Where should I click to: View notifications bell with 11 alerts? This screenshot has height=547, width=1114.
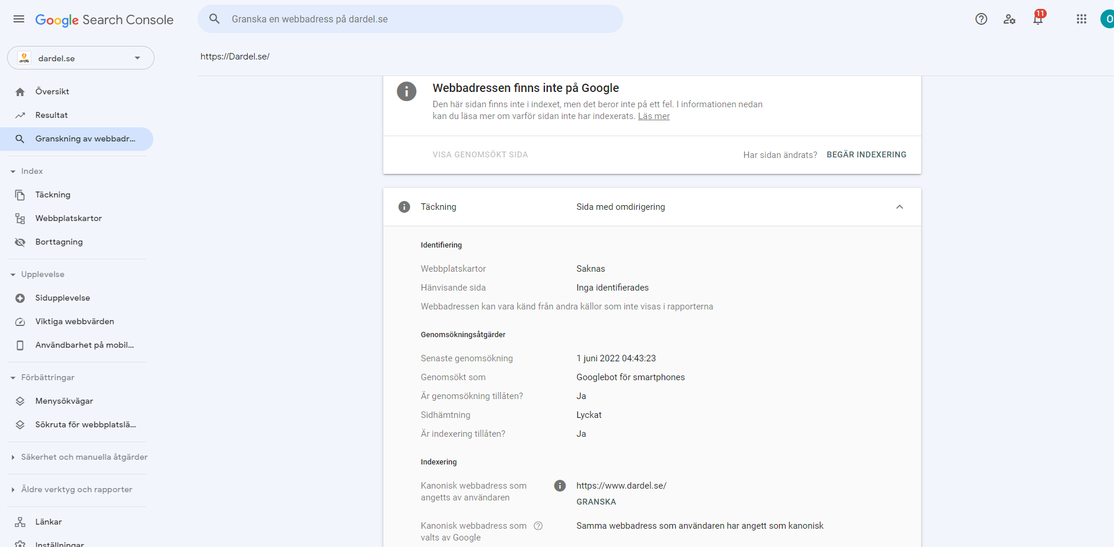pos(1039,18)
